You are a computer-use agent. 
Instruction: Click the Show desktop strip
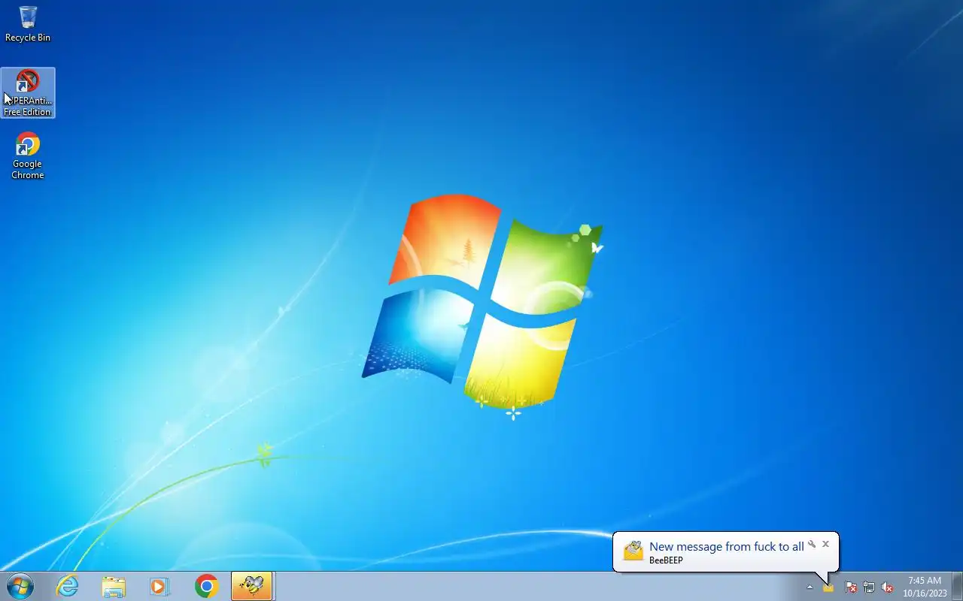pos(957,586)
